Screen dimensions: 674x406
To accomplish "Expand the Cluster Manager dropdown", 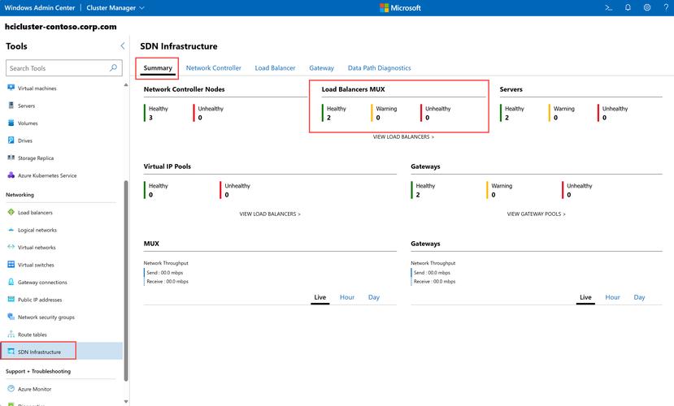I will [x=115, y=8].
